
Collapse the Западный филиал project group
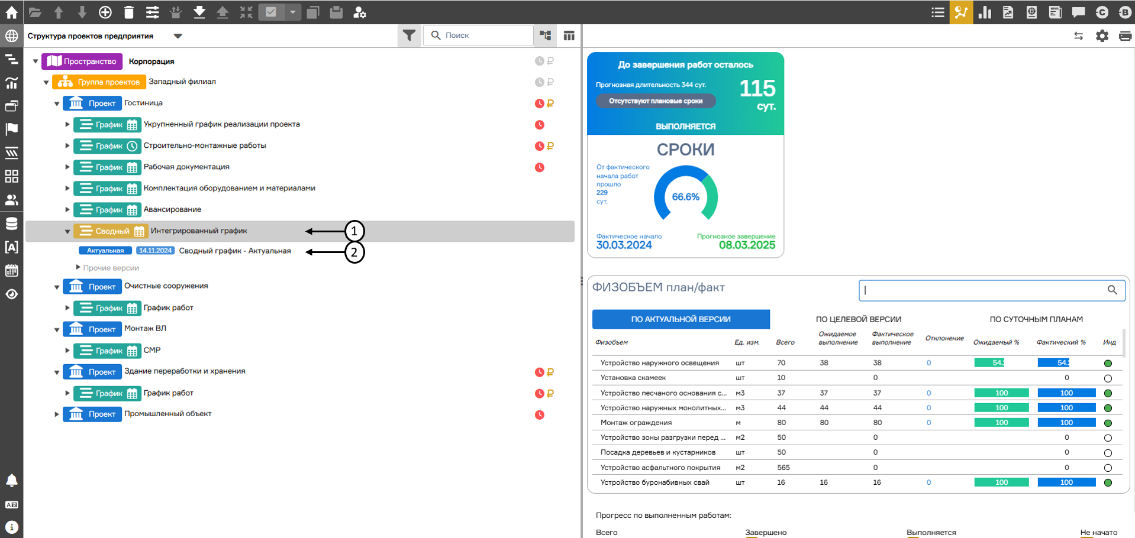[46, 82]
